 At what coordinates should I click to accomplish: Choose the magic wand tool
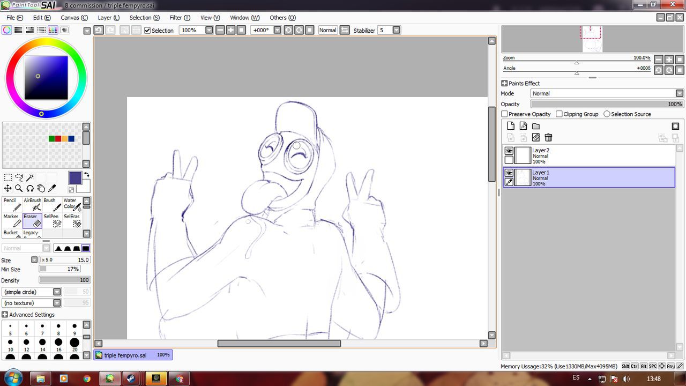[x=30, y=177]
